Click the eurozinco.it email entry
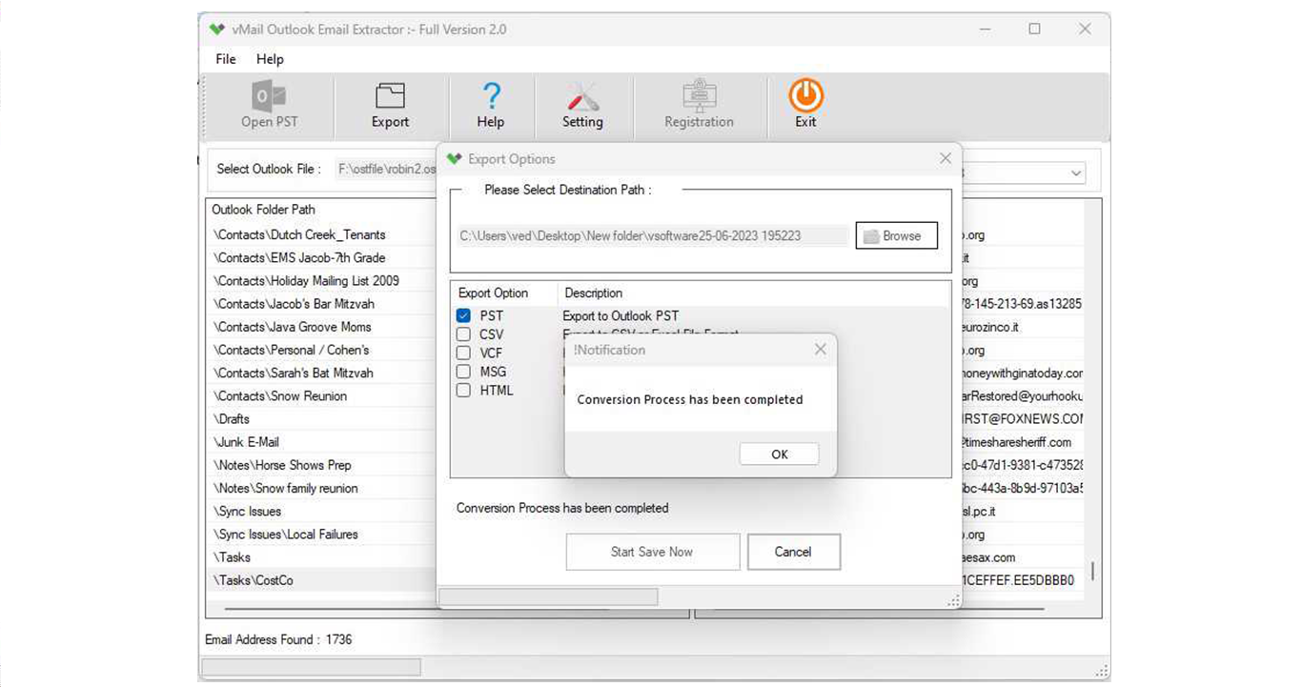This screenshot has height=687, width=1302. (x=990, y=327)
